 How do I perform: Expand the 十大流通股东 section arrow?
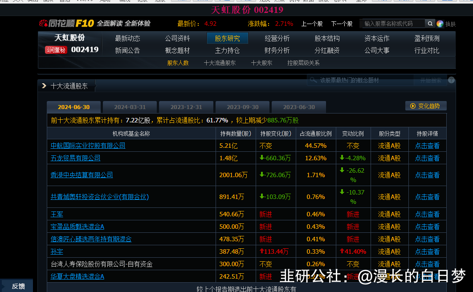click(44, 86)
